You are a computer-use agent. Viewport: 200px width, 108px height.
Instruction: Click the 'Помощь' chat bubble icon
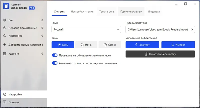5,102
